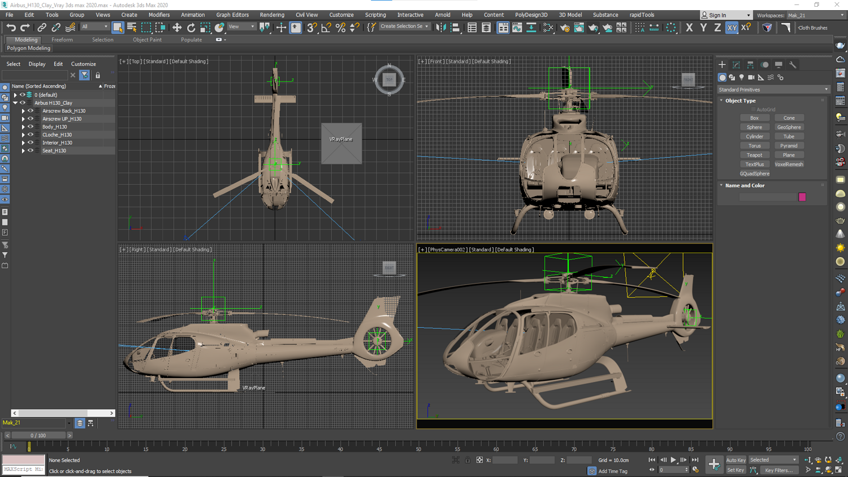Open the Modifiers menu
The height and width of the screenshot is (477, 848).
pyautogui.click(x=159, y=15)
